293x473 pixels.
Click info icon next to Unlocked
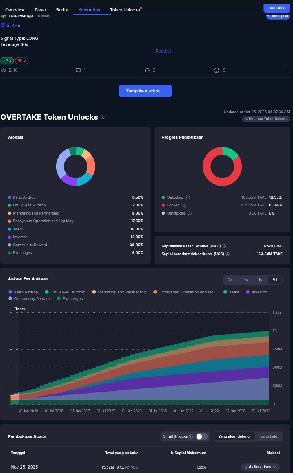point(188,197)
